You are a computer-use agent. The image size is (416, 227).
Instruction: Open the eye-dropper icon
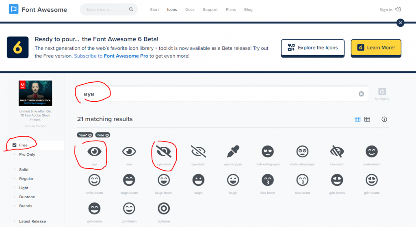233,152
